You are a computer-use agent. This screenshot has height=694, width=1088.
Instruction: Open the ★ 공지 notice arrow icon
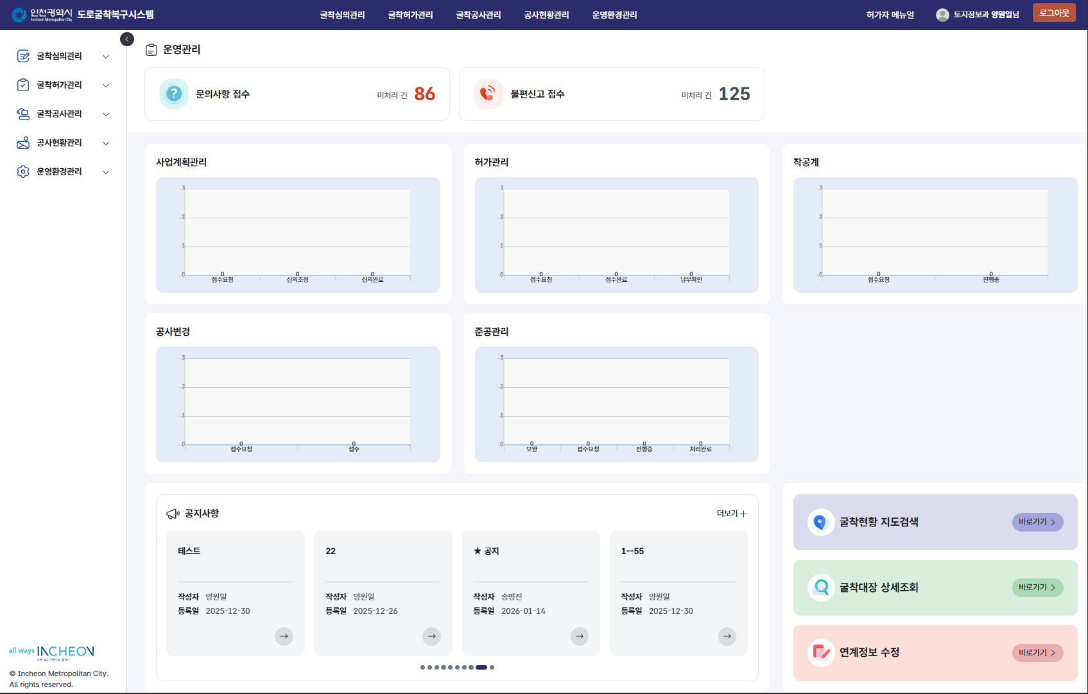(579, 636)
